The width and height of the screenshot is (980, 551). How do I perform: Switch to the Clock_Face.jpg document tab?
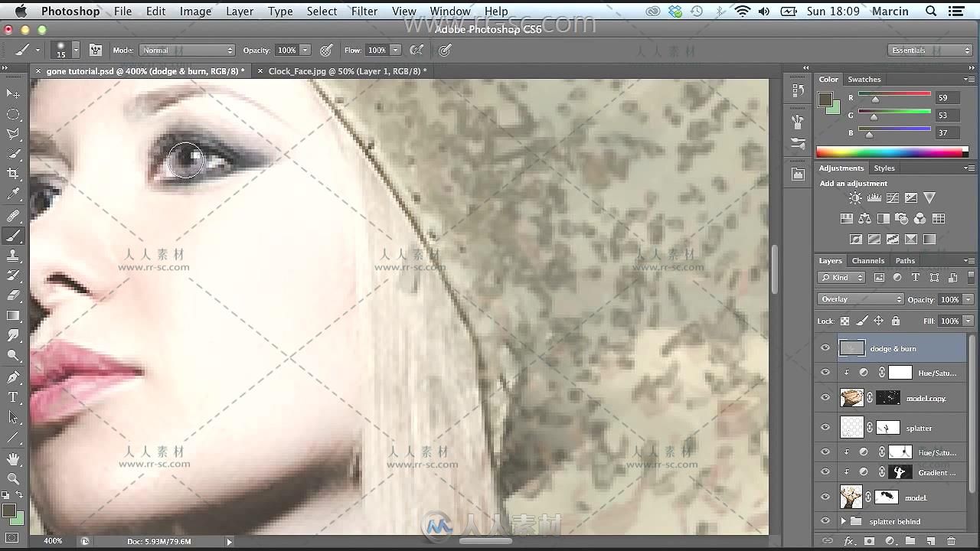(341, 71)
